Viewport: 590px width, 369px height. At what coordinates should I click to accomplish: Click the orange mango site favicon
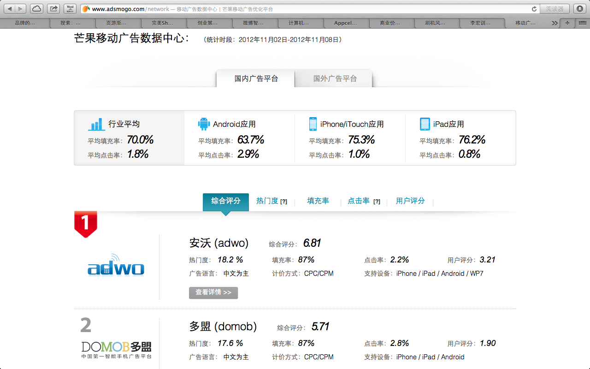(x=86, y=9)
